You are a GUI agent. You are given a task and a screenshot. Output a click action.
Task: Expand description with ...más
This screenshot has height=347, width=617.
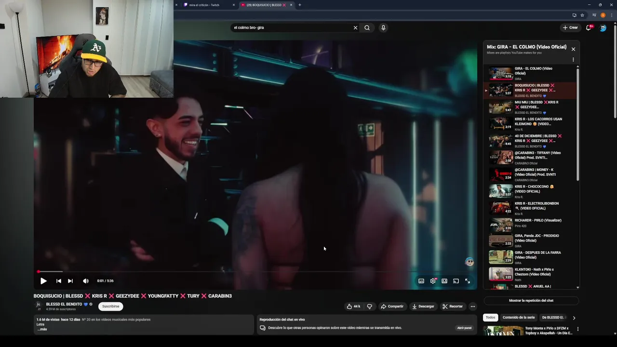click(x=42, y=329)
